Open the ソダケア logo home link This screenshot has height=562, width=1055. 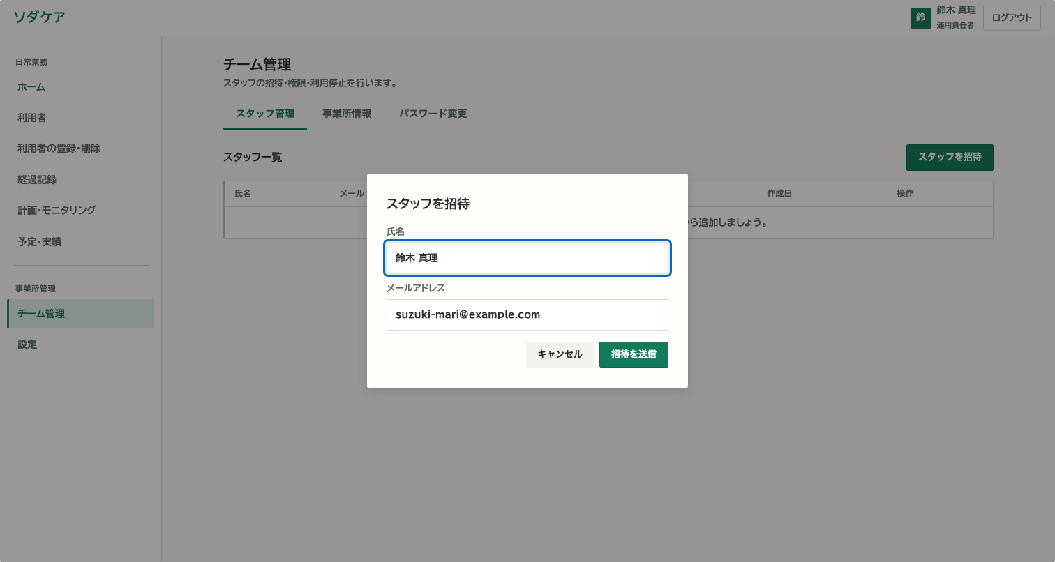tap(40, 17)
